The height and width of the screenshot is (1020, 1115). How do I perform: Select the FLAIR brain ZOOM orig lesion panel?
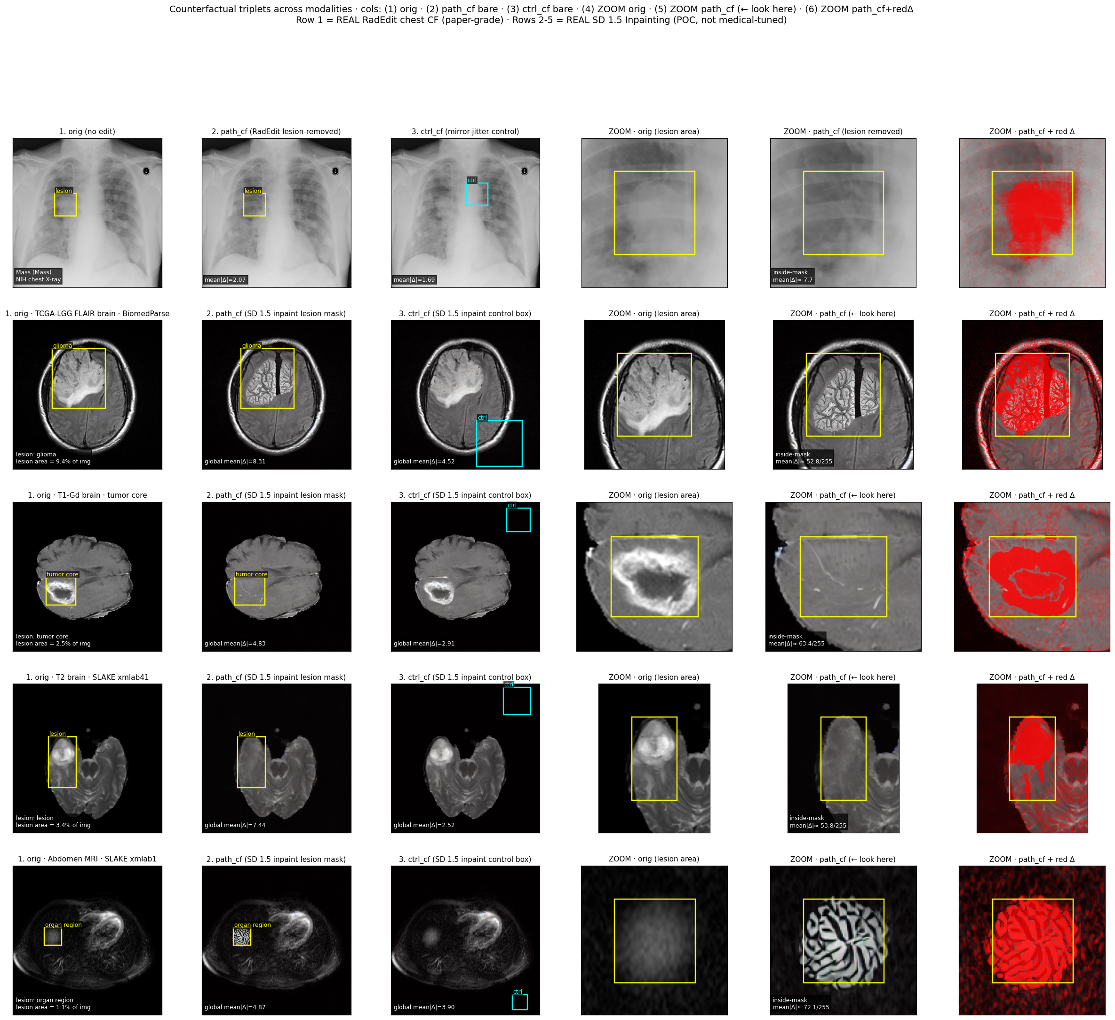(x=654, y=395)
